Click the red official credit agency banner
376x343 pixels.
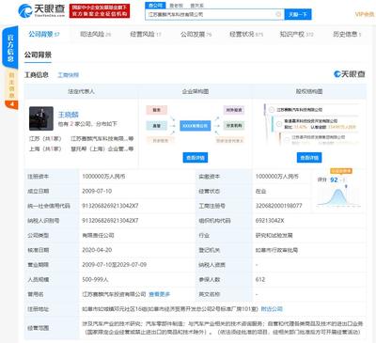(x=100, y=11)
